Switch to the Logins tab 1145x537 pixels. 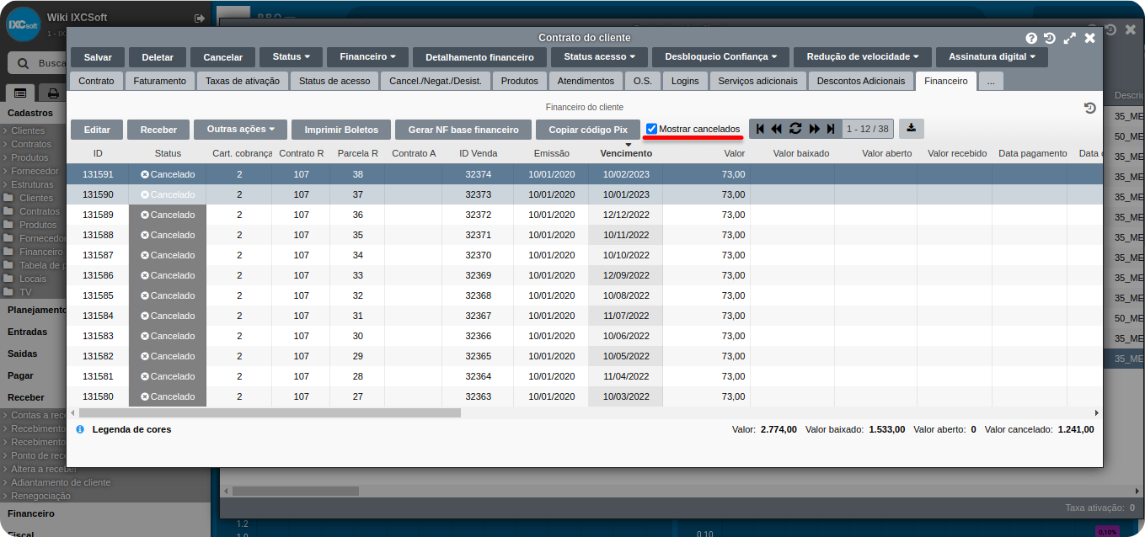685,81
